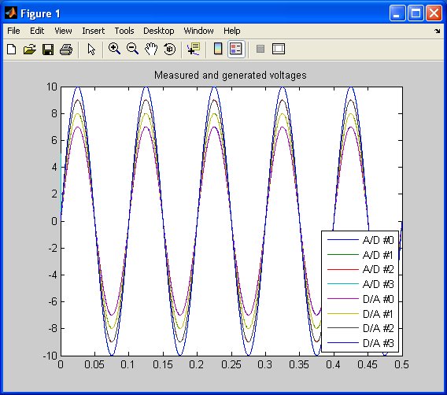The width and height of the screenshot is (447, 395).
Task: Open the Insert menu
Action: tap(94, 31)
